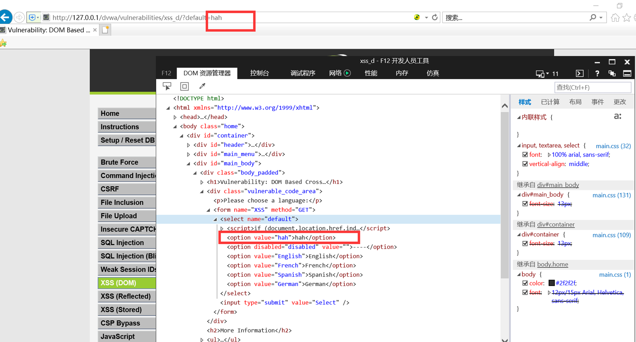This screenshot has height=342, width=636.
Task: Expand the h1 Vulnerability node
Action: (x=202, y=182)
